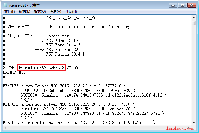Screen dimensions: 199x133
Task: Click 'MSC Patran 2014.1' text
Action: 65,54
